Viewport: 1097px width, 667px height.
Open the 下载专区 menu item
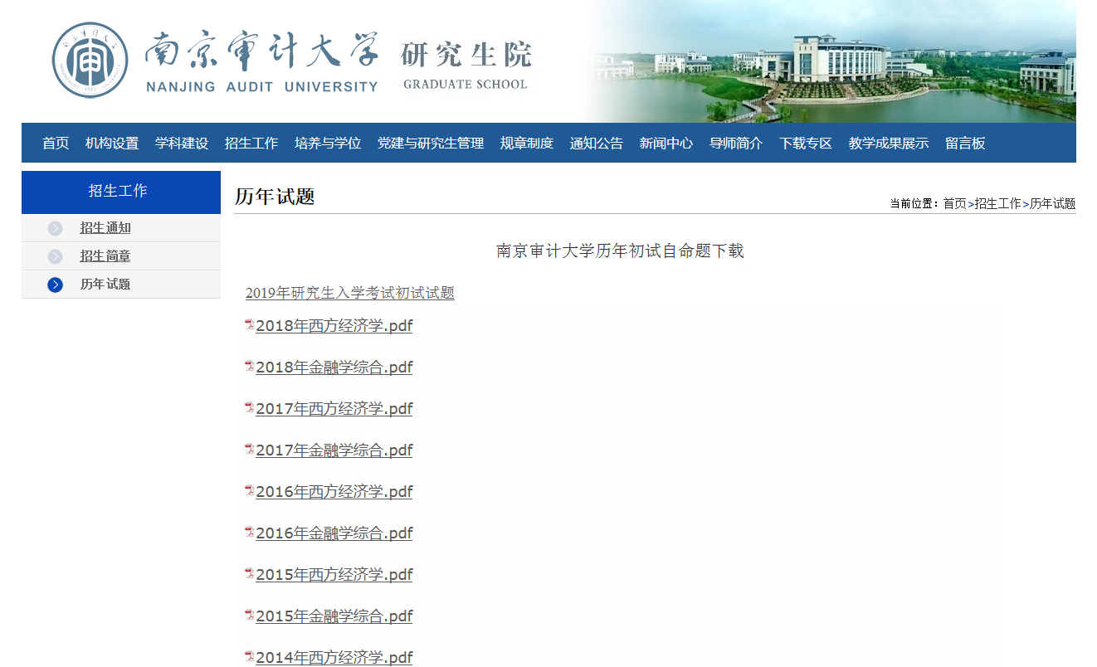tap(805, 144)
